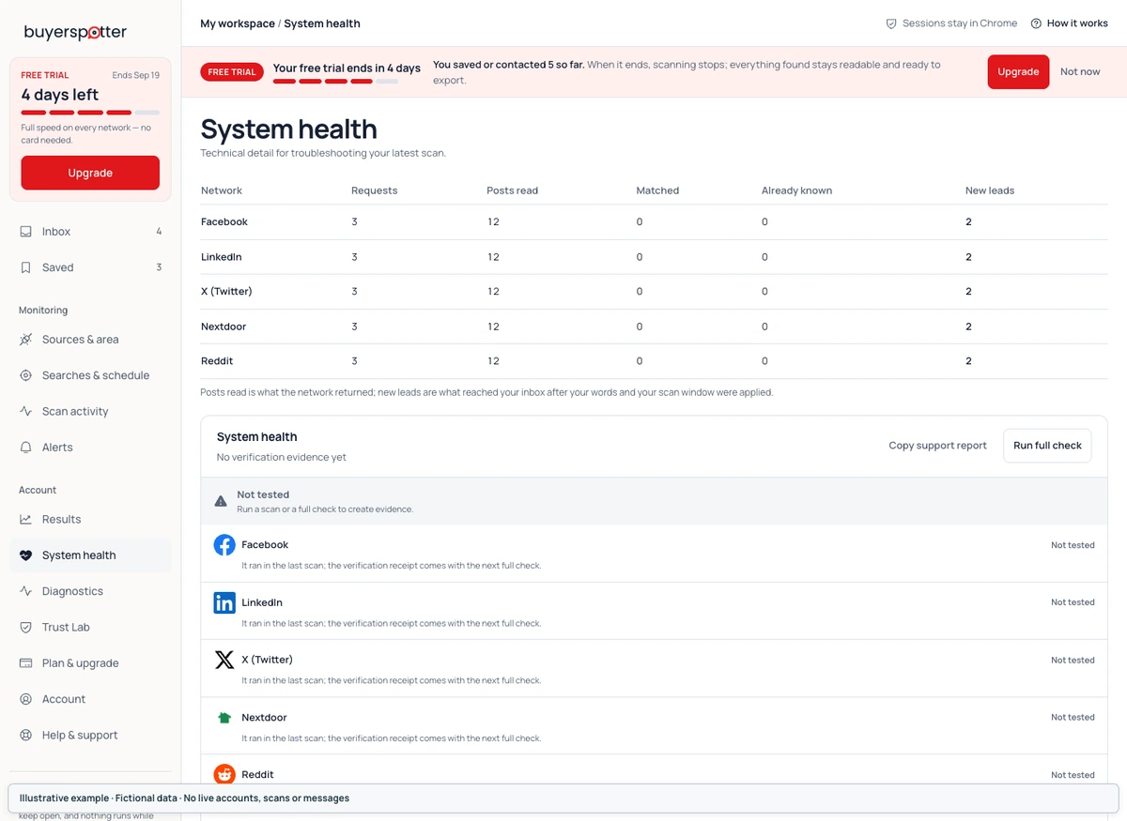This screenshot has height=821, width=1127.
Task: Click the Results chart icon
Action: click(26, 519)
